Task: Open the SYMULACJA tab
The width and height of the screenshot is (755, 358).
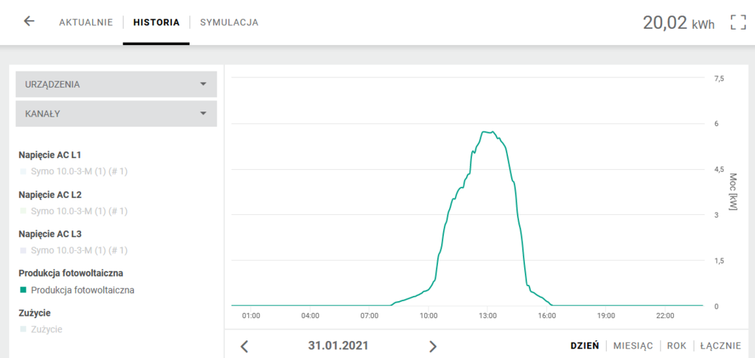Action: [229, 22]
